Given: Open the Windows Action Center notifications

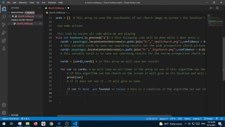Looking at the screenshot, I should [220, 124].
